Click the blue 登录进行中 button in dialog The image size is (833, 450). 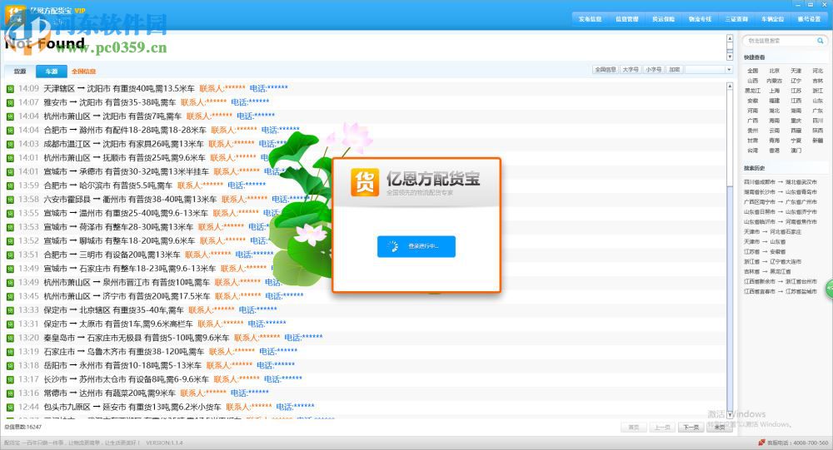point(416,246)
